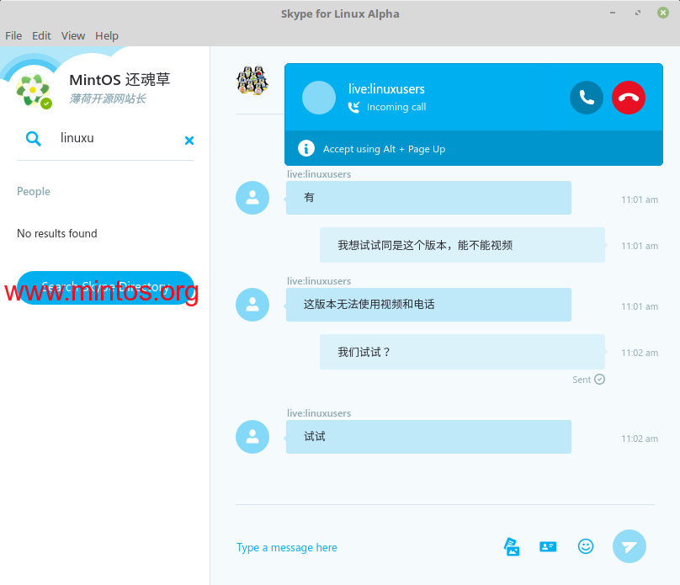Select the '有' message bubble
Screen dimensions: 680x585
[428, 198]
